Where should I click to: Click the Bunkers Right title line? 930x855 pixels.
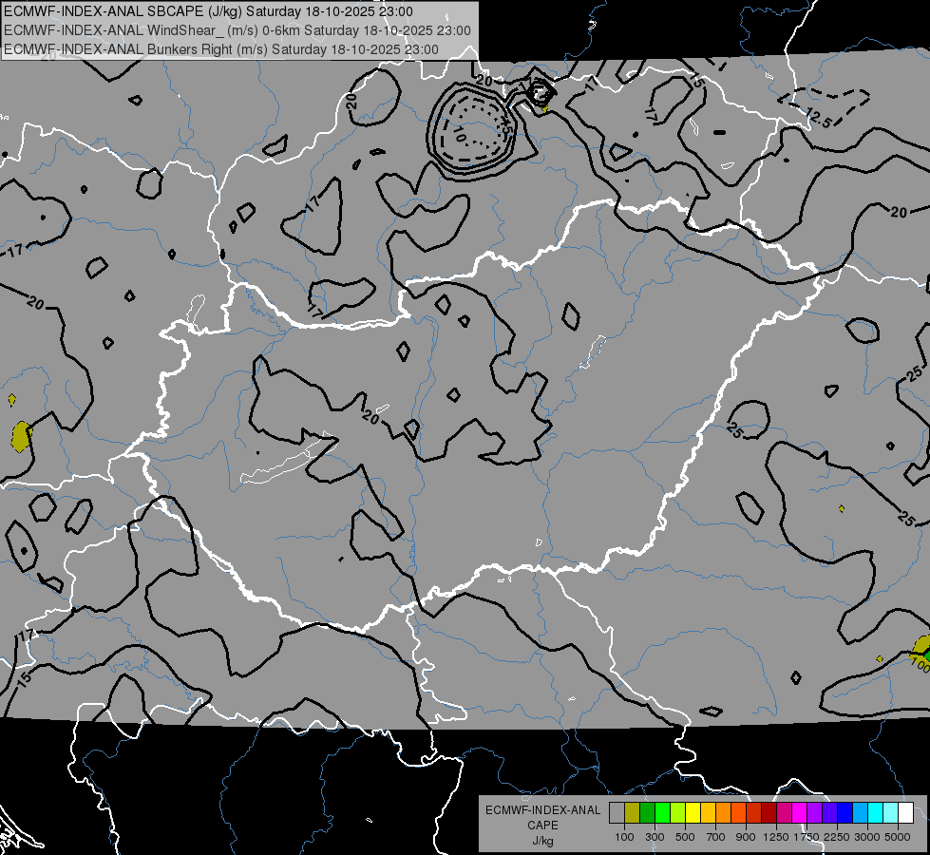tap(221, 49)
